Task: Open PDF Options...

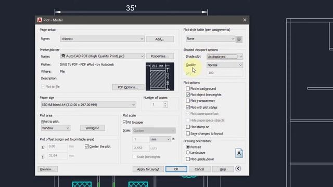Action: point(128,87)
